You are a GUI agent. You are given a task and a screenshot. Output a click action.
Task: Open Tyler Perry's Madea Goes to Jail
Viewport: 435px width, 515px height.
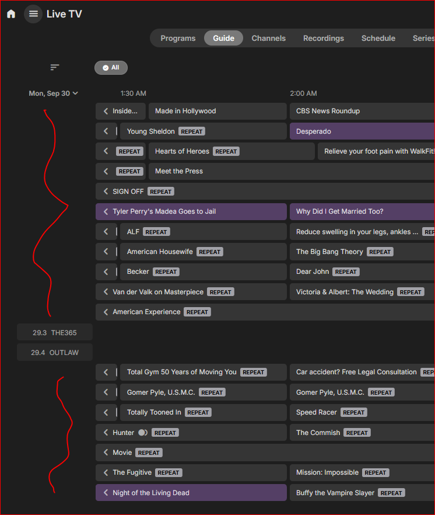(x=191, y=211)
